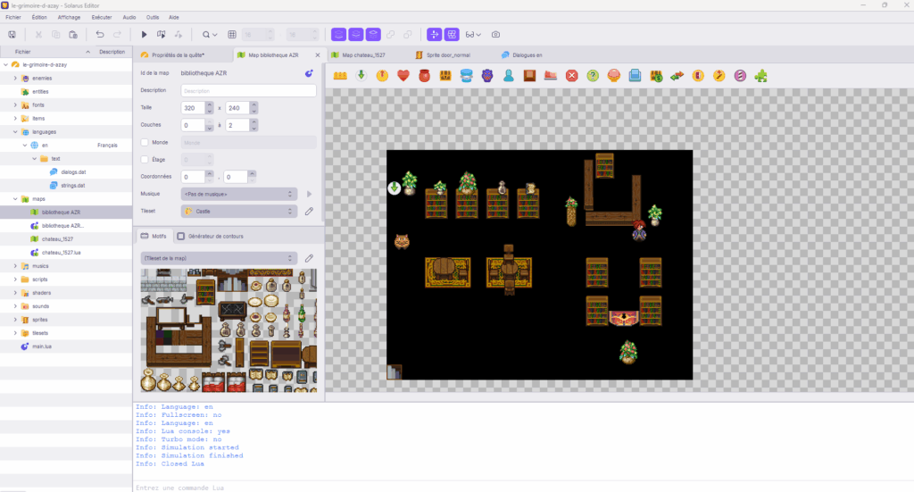Expand the enemies folder in tree
914x492 pixels.
point(15,78)
